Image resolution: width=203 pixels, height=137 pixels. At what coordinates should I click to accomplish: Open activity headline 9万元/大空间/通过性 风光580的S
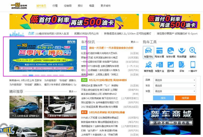pyautogui.click(x=108, y=80)
